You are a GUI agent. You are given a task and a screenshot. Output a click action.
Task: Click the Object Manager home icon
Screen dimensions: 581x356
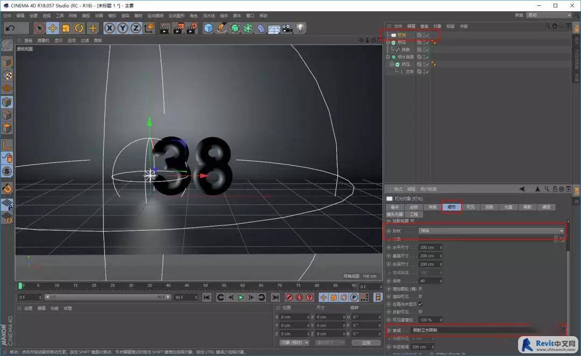click(555, 26)
